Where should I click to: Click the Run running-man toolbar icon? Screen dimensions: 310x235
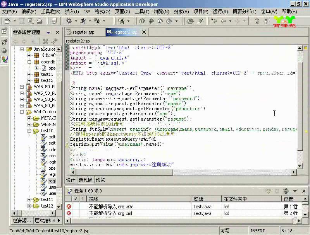pyautogui.click(x=83, y=21)
